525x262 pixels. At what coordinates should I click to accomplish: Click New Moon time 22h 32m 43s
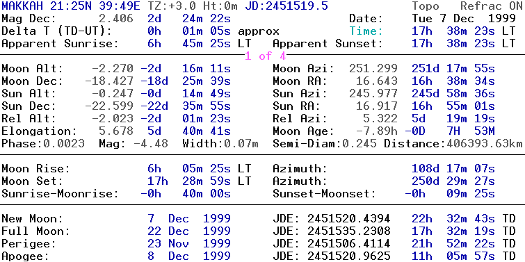(453, 218)
